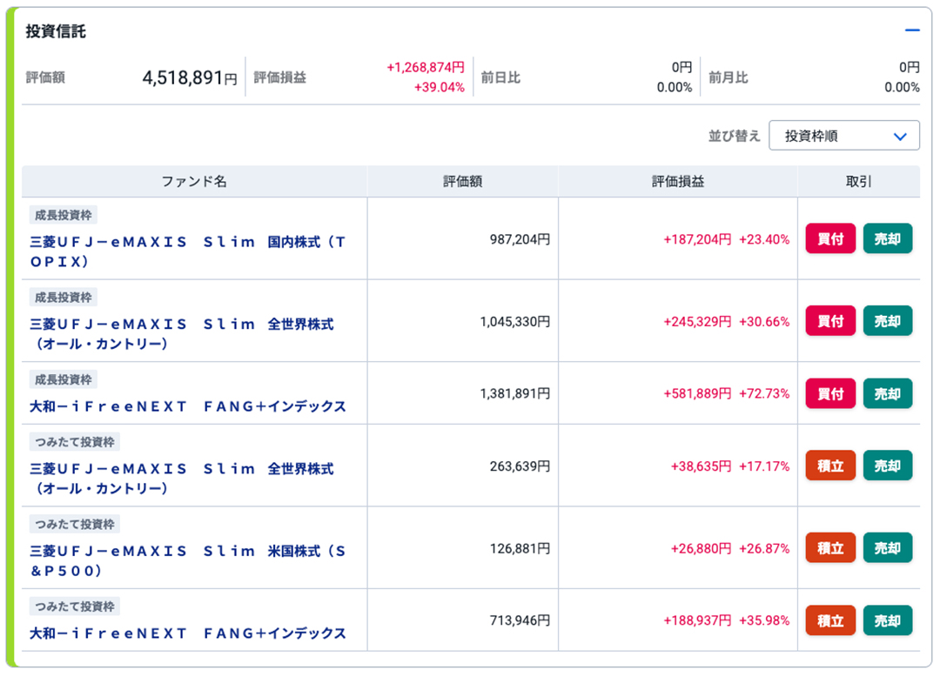
Task: Open つみたて投資枠 eMAXIS Slim 全世界株式 fund link
Action: coord(182,478)
